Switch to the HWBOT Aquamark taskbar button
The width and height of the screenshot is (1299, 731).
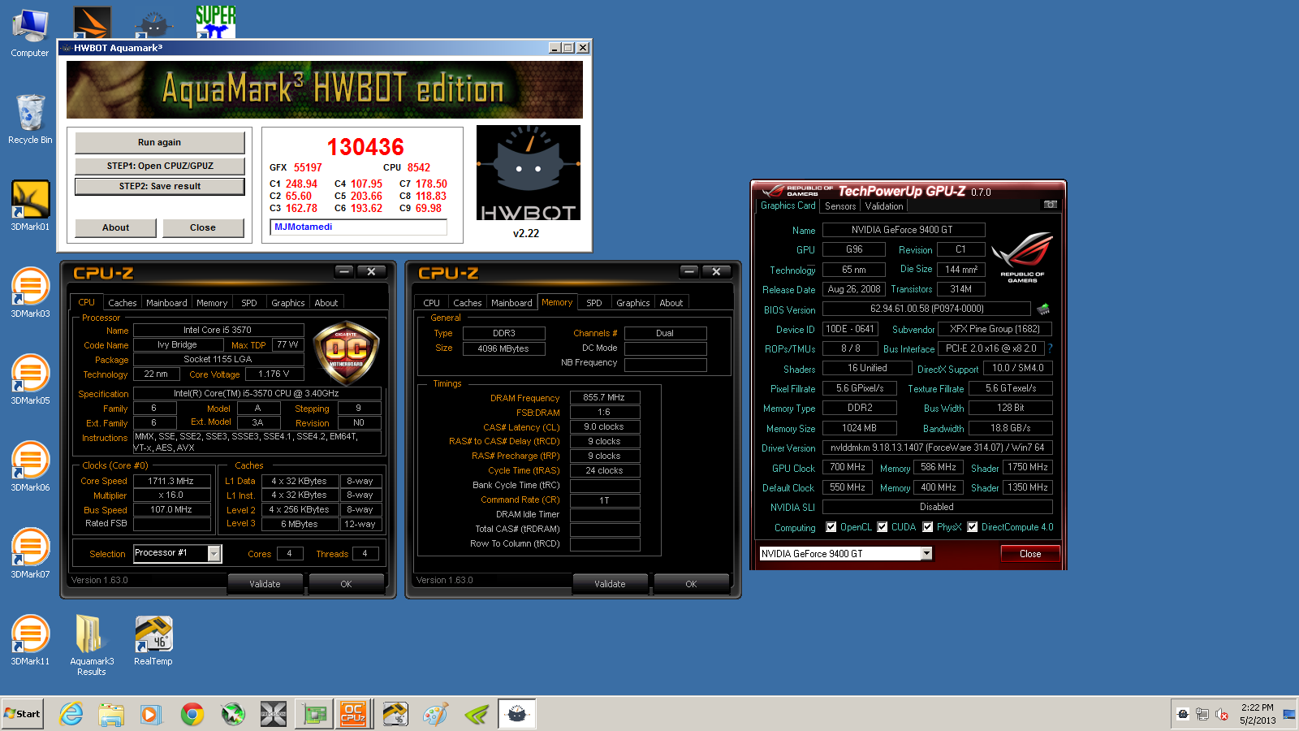pyautogui.click(x=517, y=714)
